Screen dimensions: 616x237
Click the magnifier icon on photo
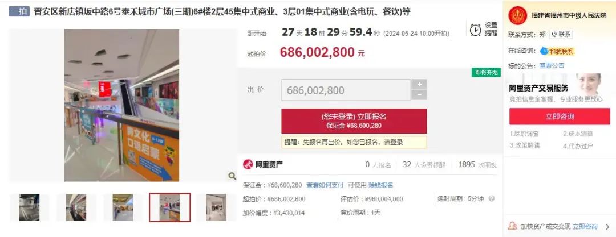[232, 176]
